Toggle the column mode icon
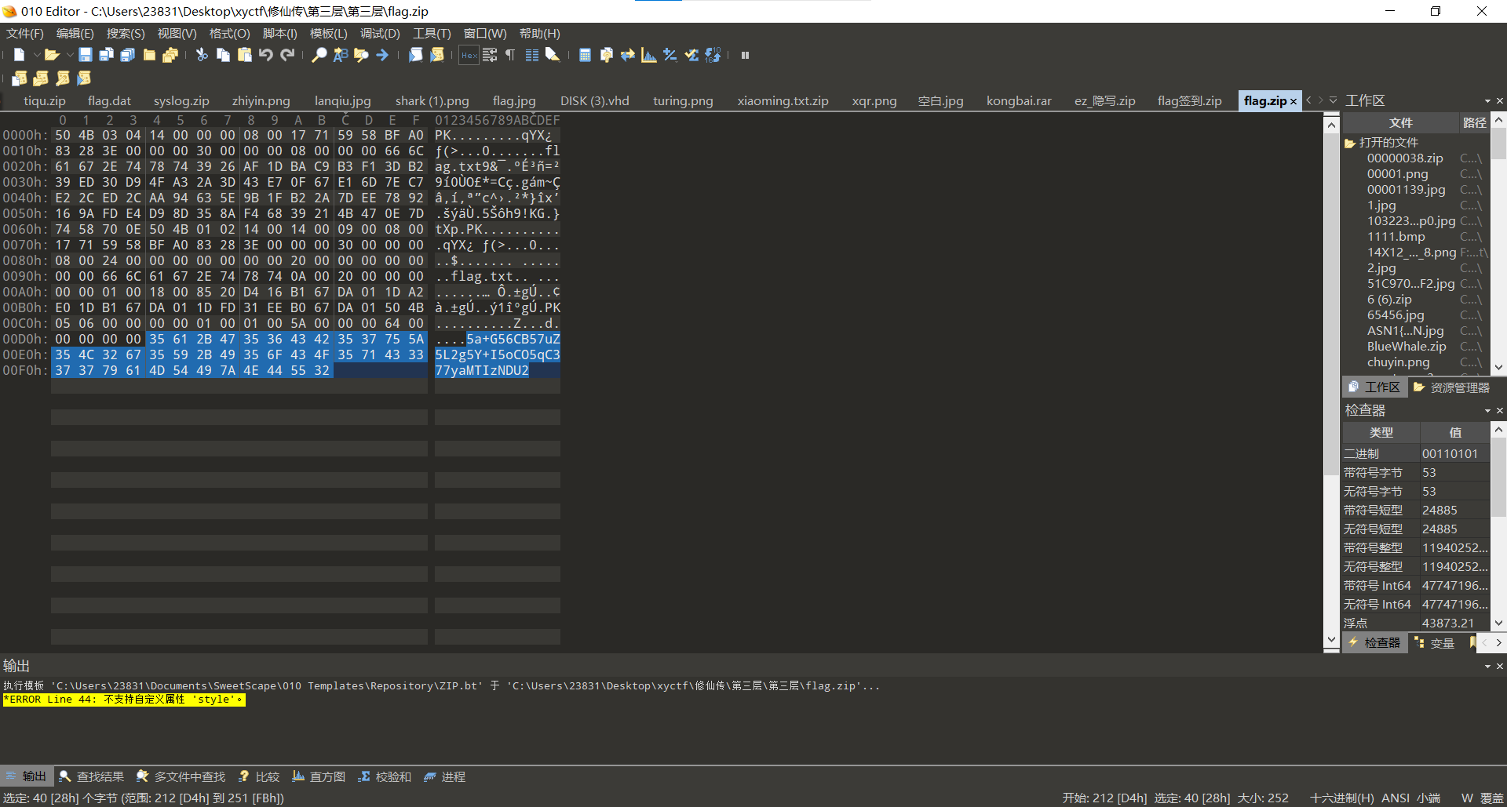The image size is (1507, 807). click(531, 55)
